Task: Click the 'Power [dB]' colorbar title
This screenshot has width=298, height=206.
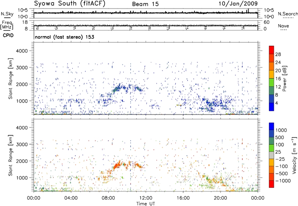Action: tap(284, 78)
